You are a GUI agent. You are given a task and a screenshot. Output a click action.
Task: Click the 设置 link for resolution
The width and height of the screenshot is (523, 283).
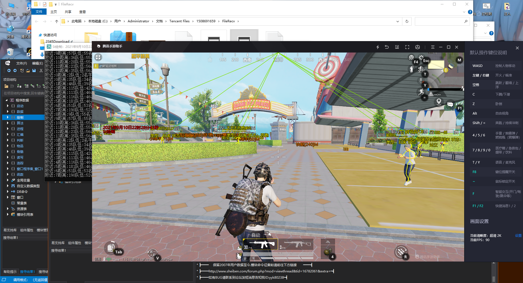[x=518, y=236]
